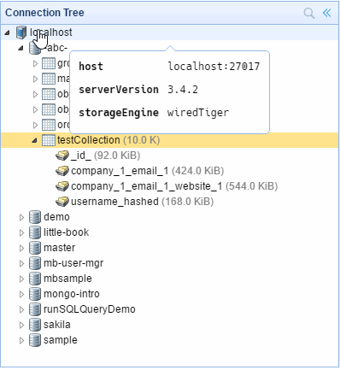Select username_hashed (168.0 KiB) index
The image size is (340, 370).
coord(142,202)
